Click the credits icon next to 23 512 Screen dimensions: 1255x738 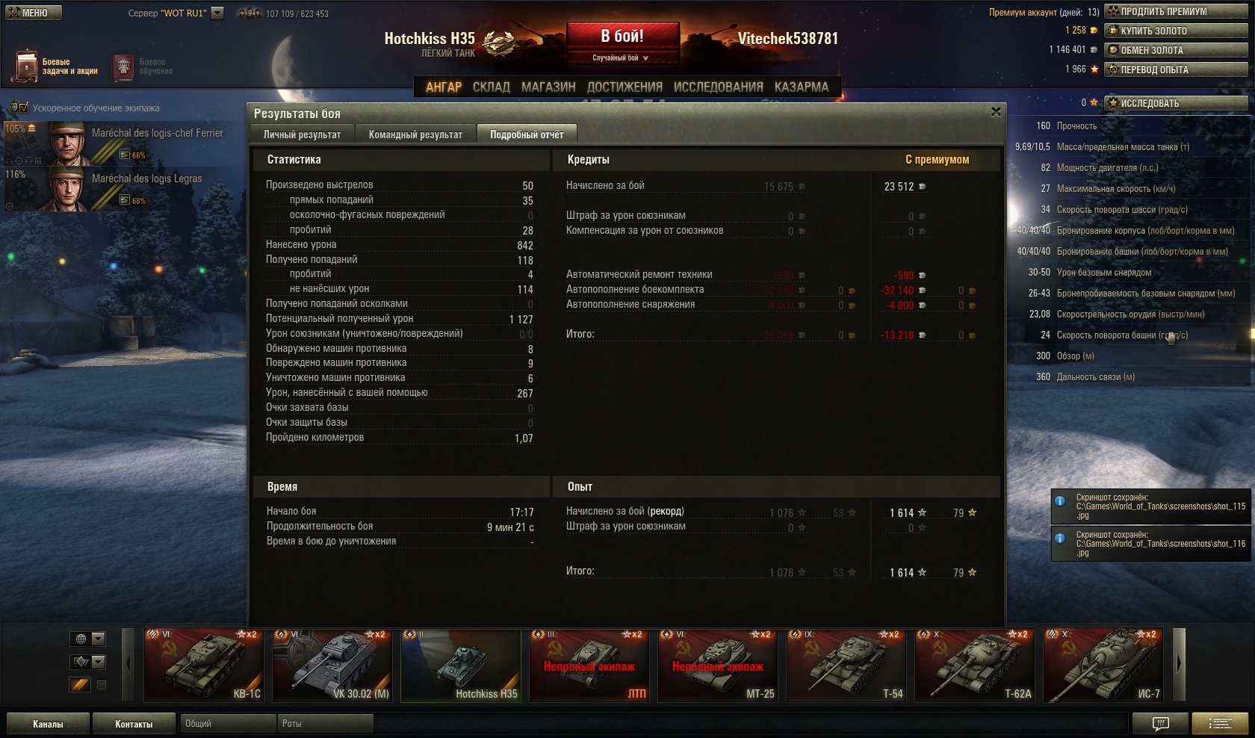922,187
